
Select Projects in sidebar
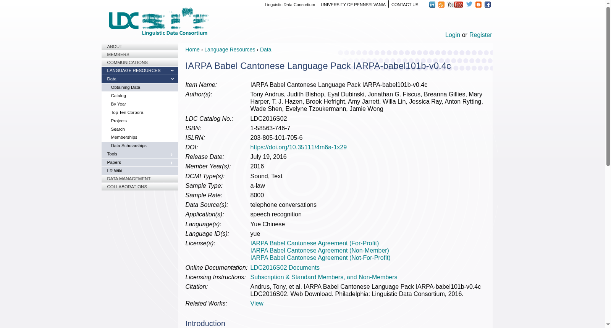click(140, 121)
